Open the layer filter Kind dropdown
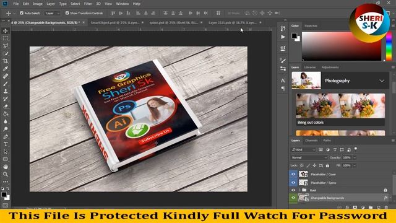The image size is (396, 223). tap(303, 150)
